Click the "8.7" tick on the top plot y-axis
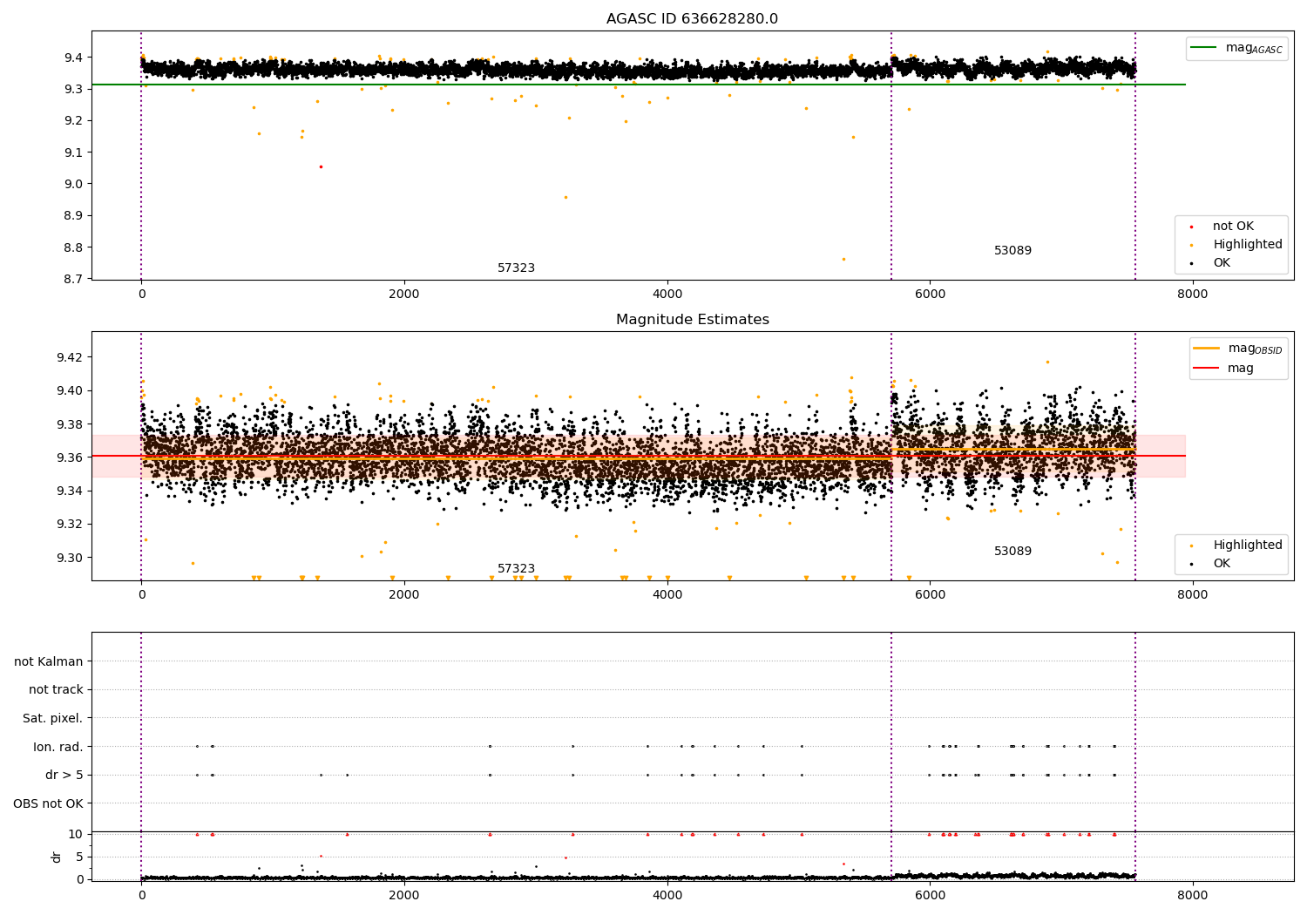Screen dimensions: 1307x915 coord(74,280)
